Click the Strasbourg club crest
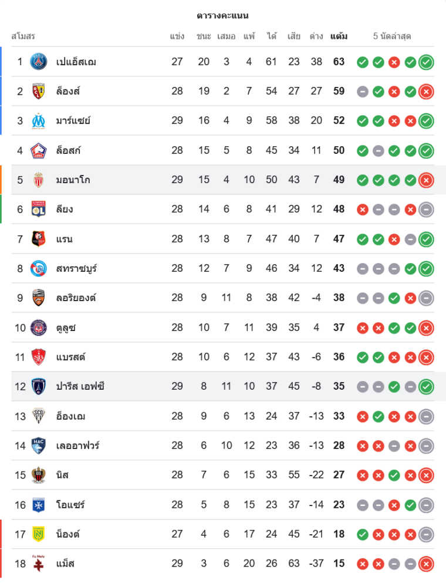 coord(39,268)
